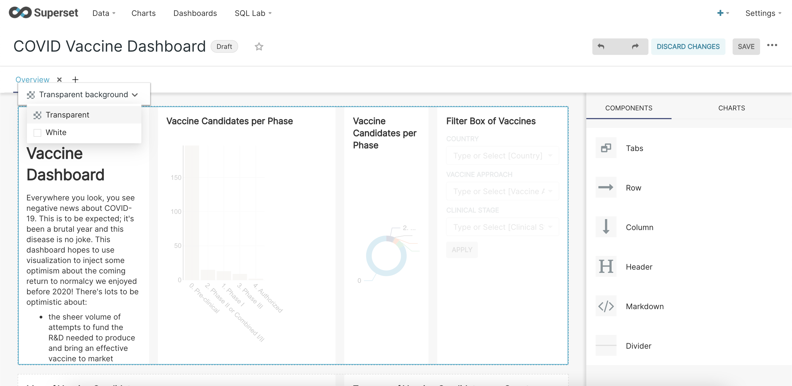Expand the Transparent background dropdown
This screenshot has height=386, width=792.
point(83,95)
